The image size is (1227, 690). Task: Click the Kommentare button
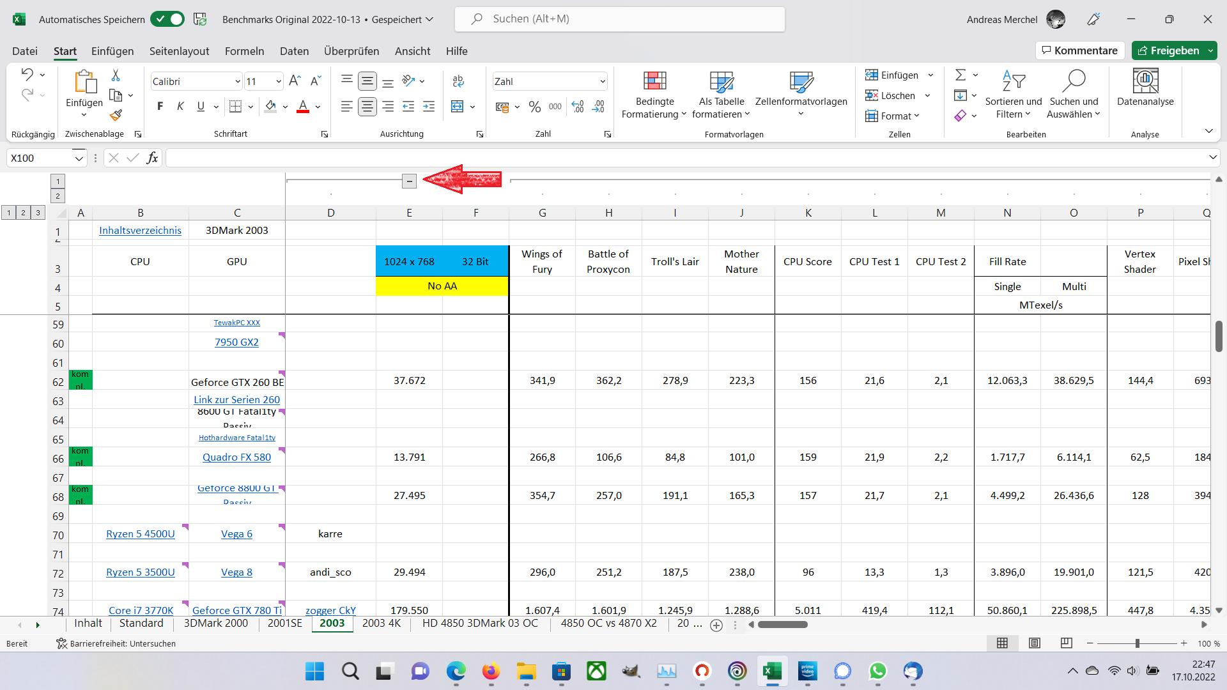pyautogui.click(x=1079, y=50)
